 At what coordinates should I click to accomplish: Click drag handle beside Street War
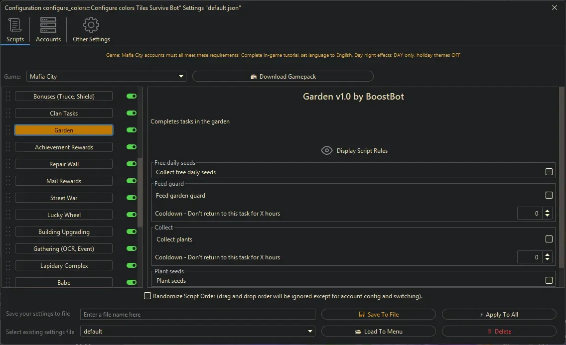click(8, 198)
